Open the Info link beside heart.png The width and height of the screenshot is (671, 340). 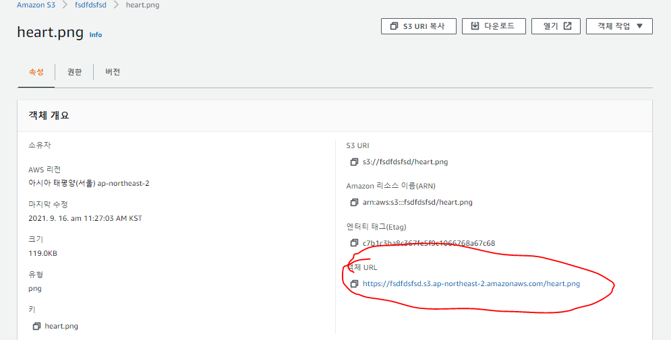[96, 34]
